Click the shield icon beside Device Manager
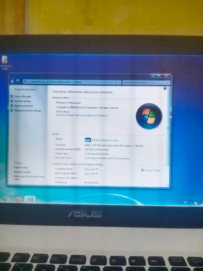 coord(12,96)
